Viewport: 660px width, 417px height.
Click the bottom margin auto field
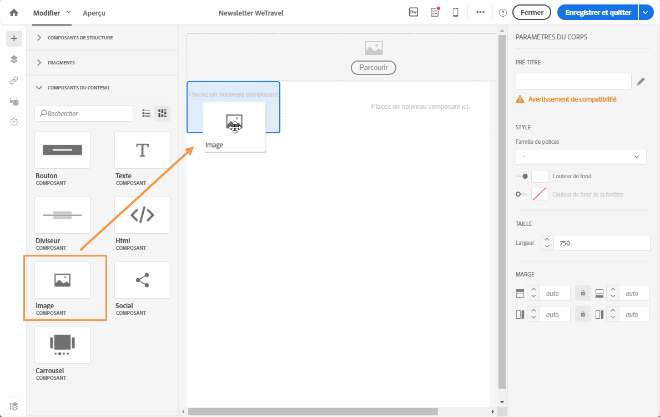coord(634,293)
